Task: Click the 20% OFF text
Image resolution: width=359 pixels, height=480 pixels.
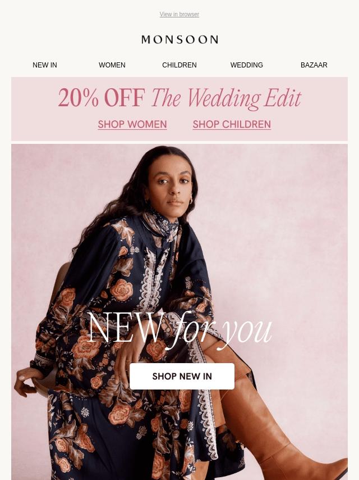Action: click(102, 98)
